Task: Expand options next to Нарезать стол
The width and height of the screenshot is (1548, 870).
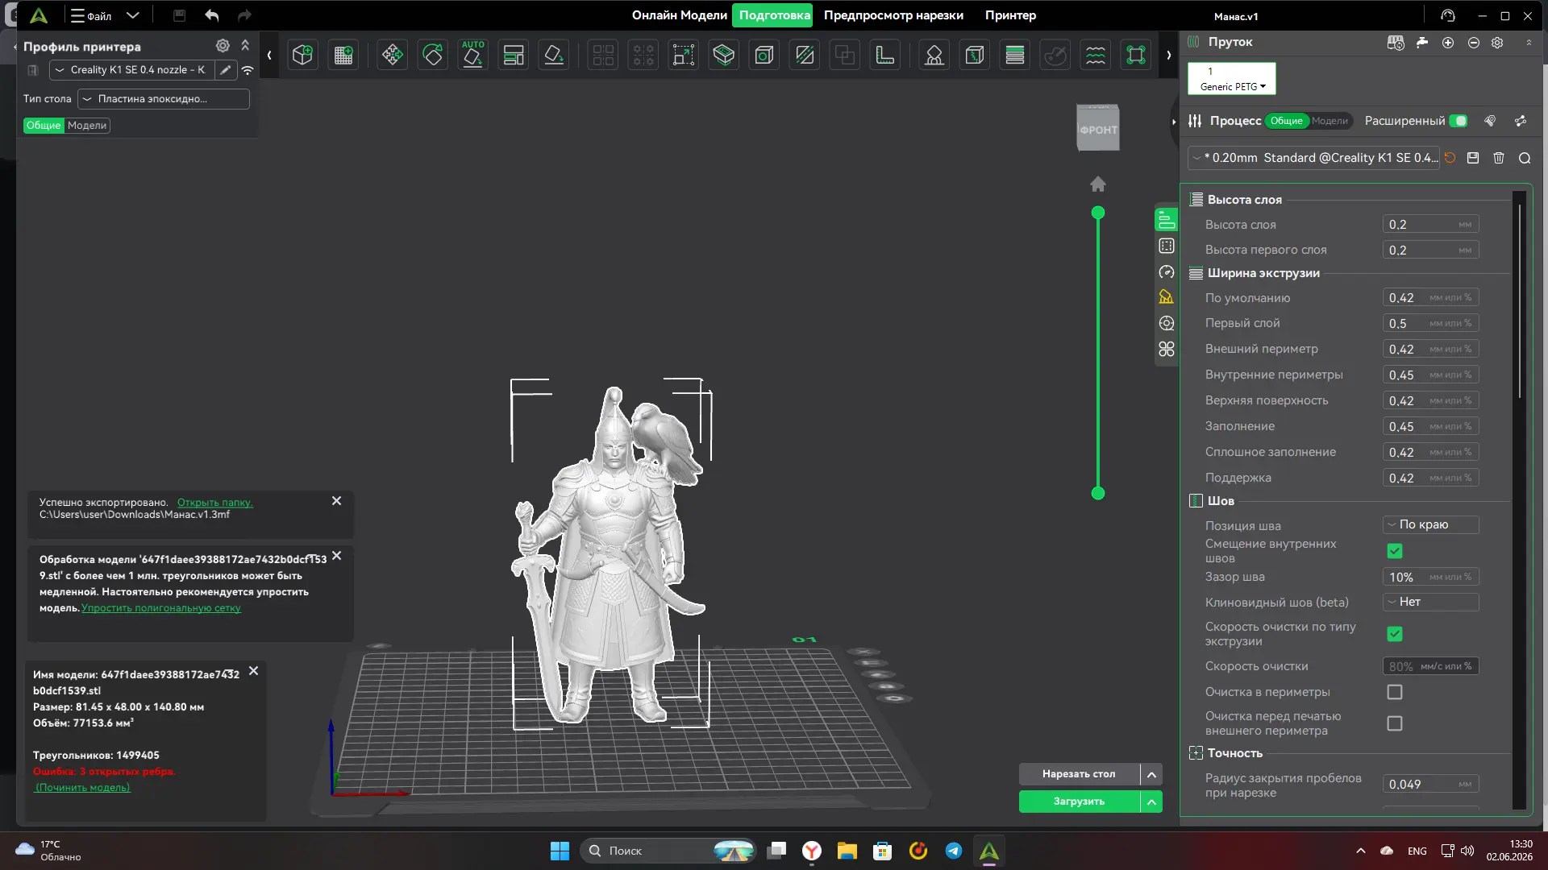Action: pos(1151,774)
